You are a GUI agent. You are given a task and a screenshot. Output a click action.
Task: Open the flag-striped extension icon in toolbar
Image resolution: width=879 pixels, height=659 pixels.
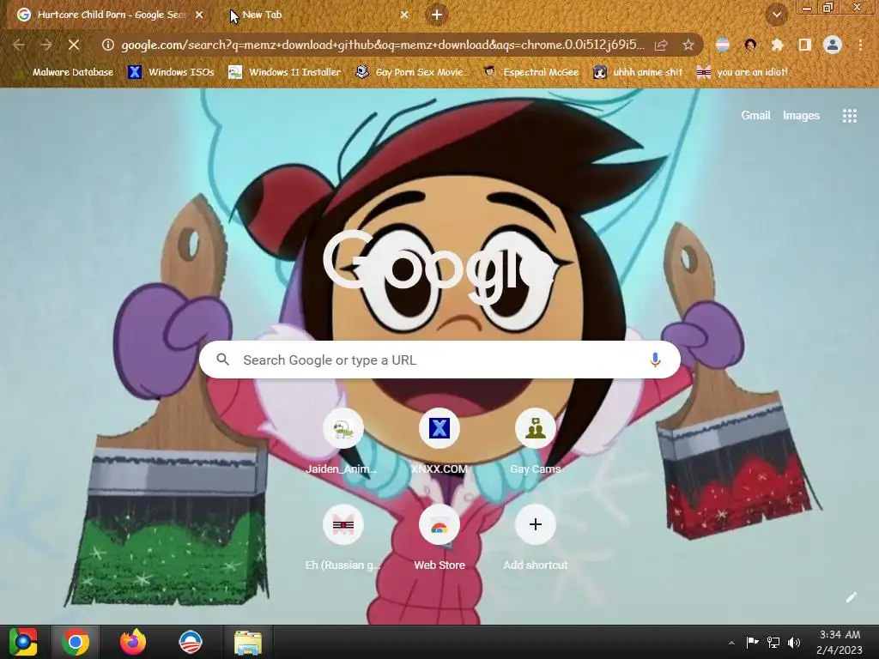coord(723,45)
